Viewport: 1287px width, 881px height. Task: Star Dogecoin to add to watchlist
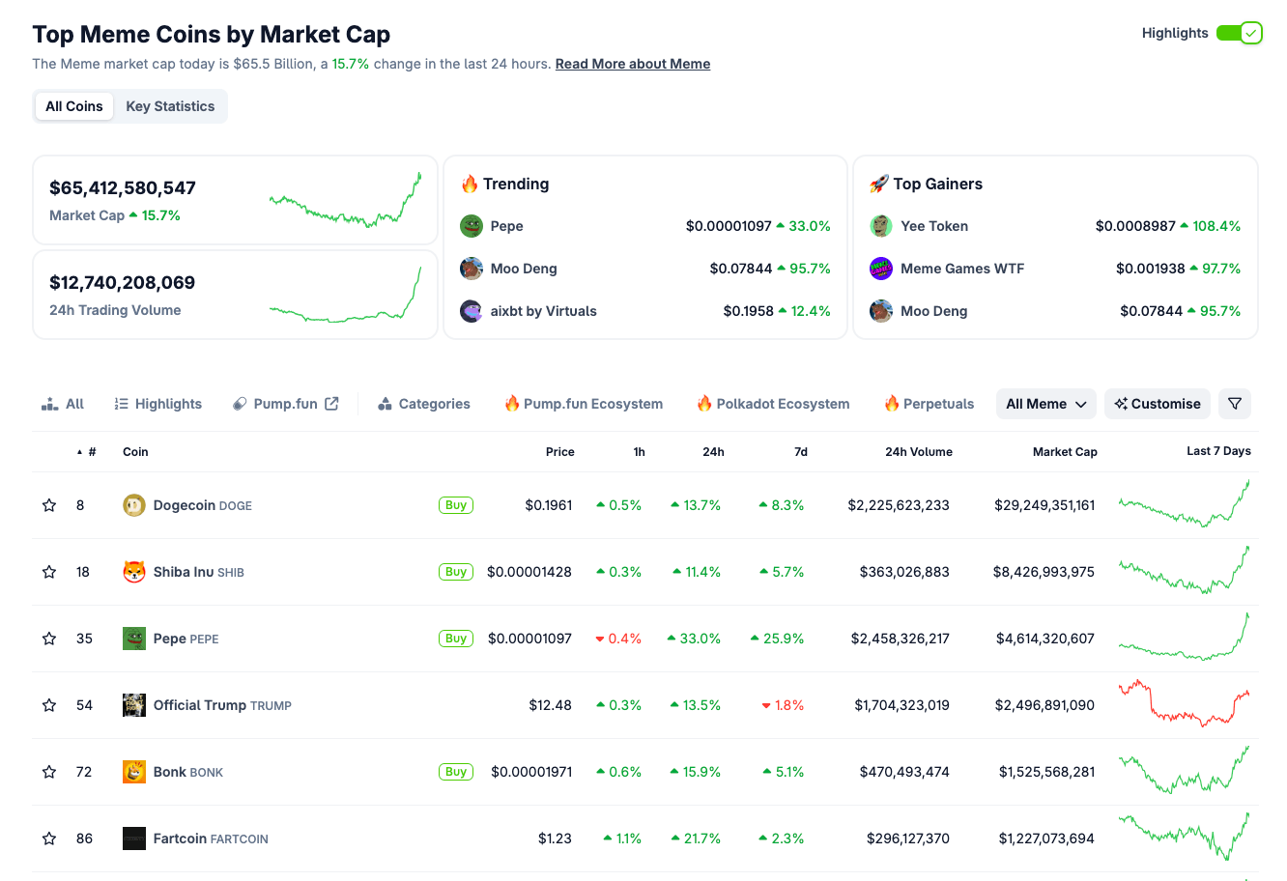(x=49, y=505)
